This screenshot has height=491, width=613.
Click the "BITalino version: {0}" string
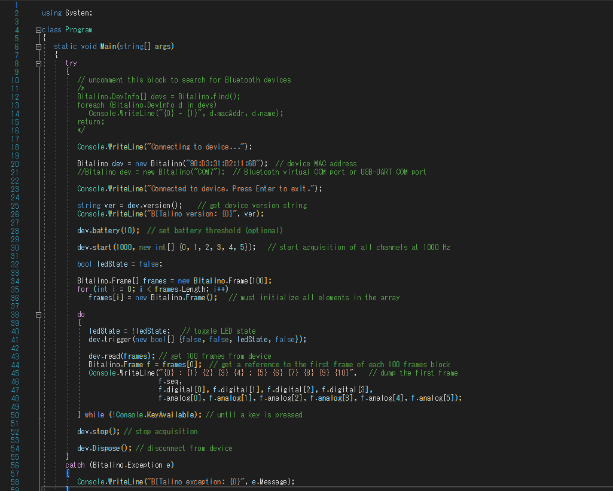[x=192, y=214]
